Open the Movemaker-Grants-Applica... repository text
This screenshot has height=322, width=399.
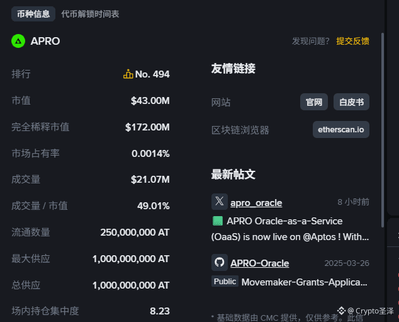tap(305, 282)
